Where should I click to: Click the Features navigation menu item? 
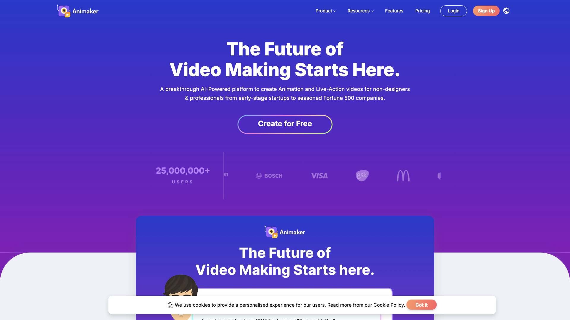tap(394, 11)
